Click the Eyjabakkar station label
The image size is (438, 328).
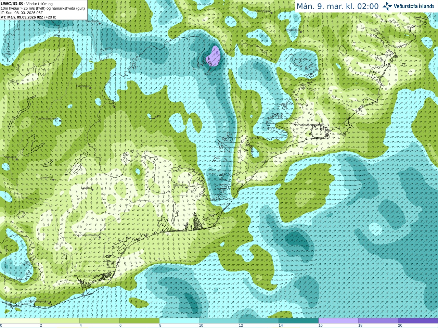pyautogui.click(x=292, y=30)
